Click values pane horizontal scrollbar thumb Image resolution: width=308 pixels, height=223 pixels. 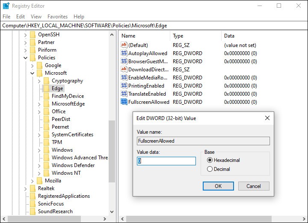pyautogui.click(x=199, y=219)
